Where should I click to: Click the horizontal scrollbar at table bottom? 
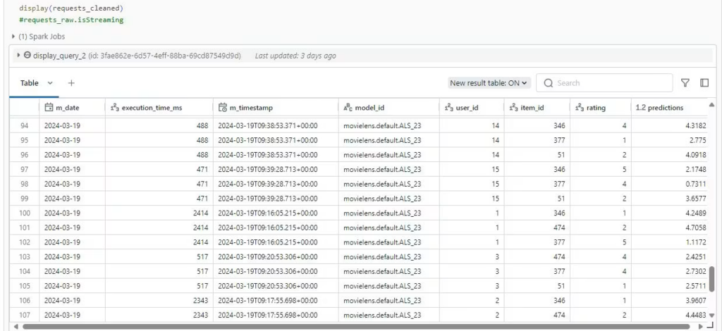click(353, 327)
